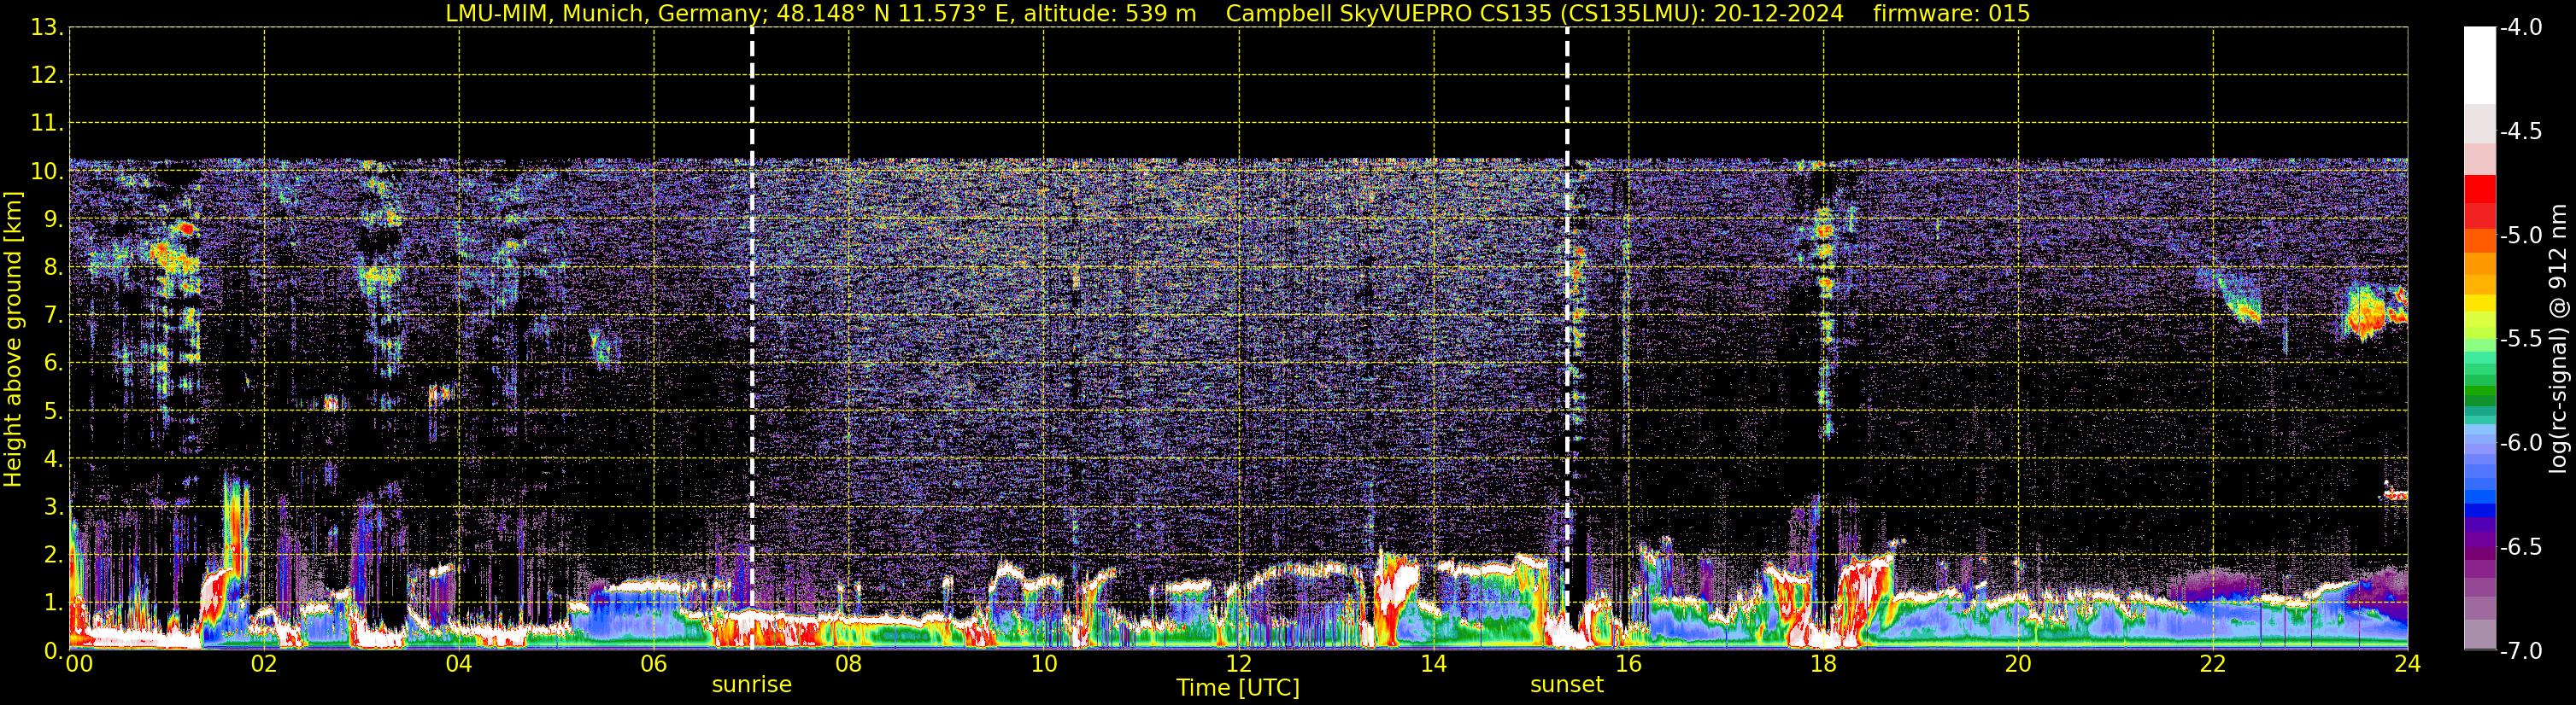The width and height of the screenshot is (2576, 705).
Task: Click the "sunrise" label below the axis
Action: [x=752, y=685]
